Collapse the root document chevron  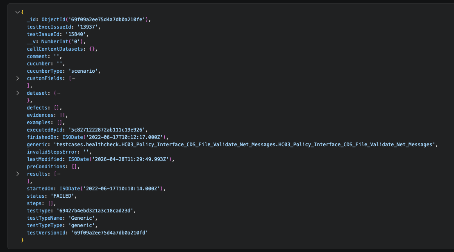pyautogui.click(x=17, y=12)
